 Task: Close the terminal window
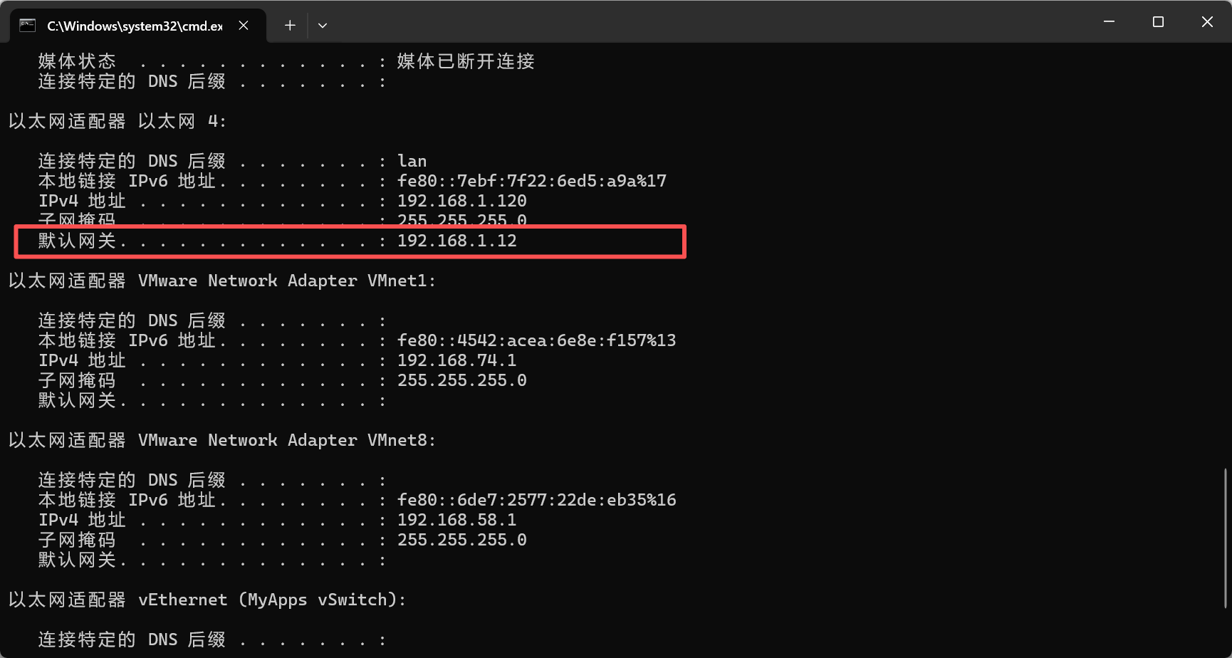click(1207, 22)
